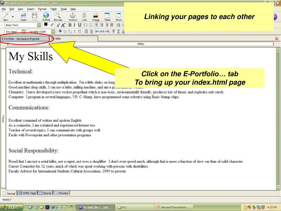The image size is (281, 211).
Task: Open the Body Text paragraph format dropdown
Action: (39, 25)
